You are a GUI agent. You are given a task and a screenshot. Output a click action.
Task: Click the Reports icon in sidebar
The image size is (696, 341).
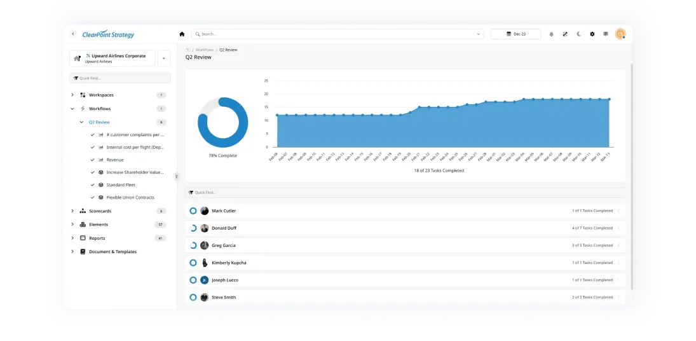tap(83, 238)
